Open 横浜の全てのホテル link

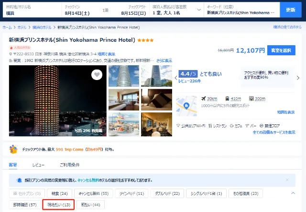pos(287,27)
